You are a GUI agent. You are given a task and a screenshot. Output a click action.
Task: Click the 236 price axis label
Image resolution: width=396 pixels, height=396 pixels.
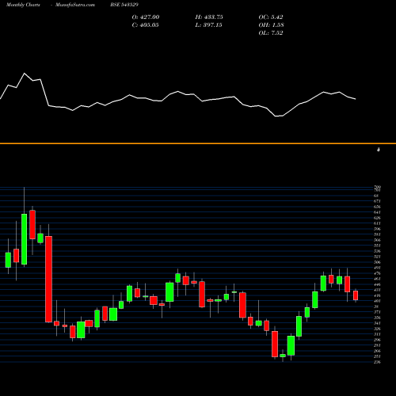click(377, 362)
